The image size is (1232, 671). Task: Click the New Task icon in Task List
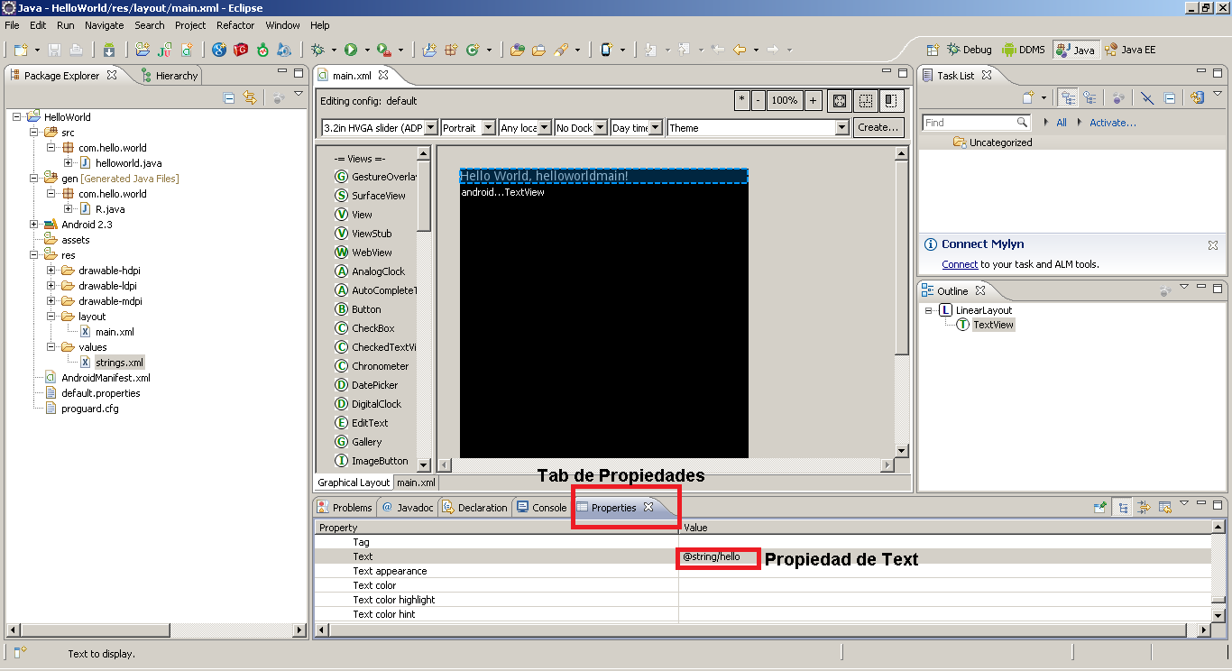1027,97
